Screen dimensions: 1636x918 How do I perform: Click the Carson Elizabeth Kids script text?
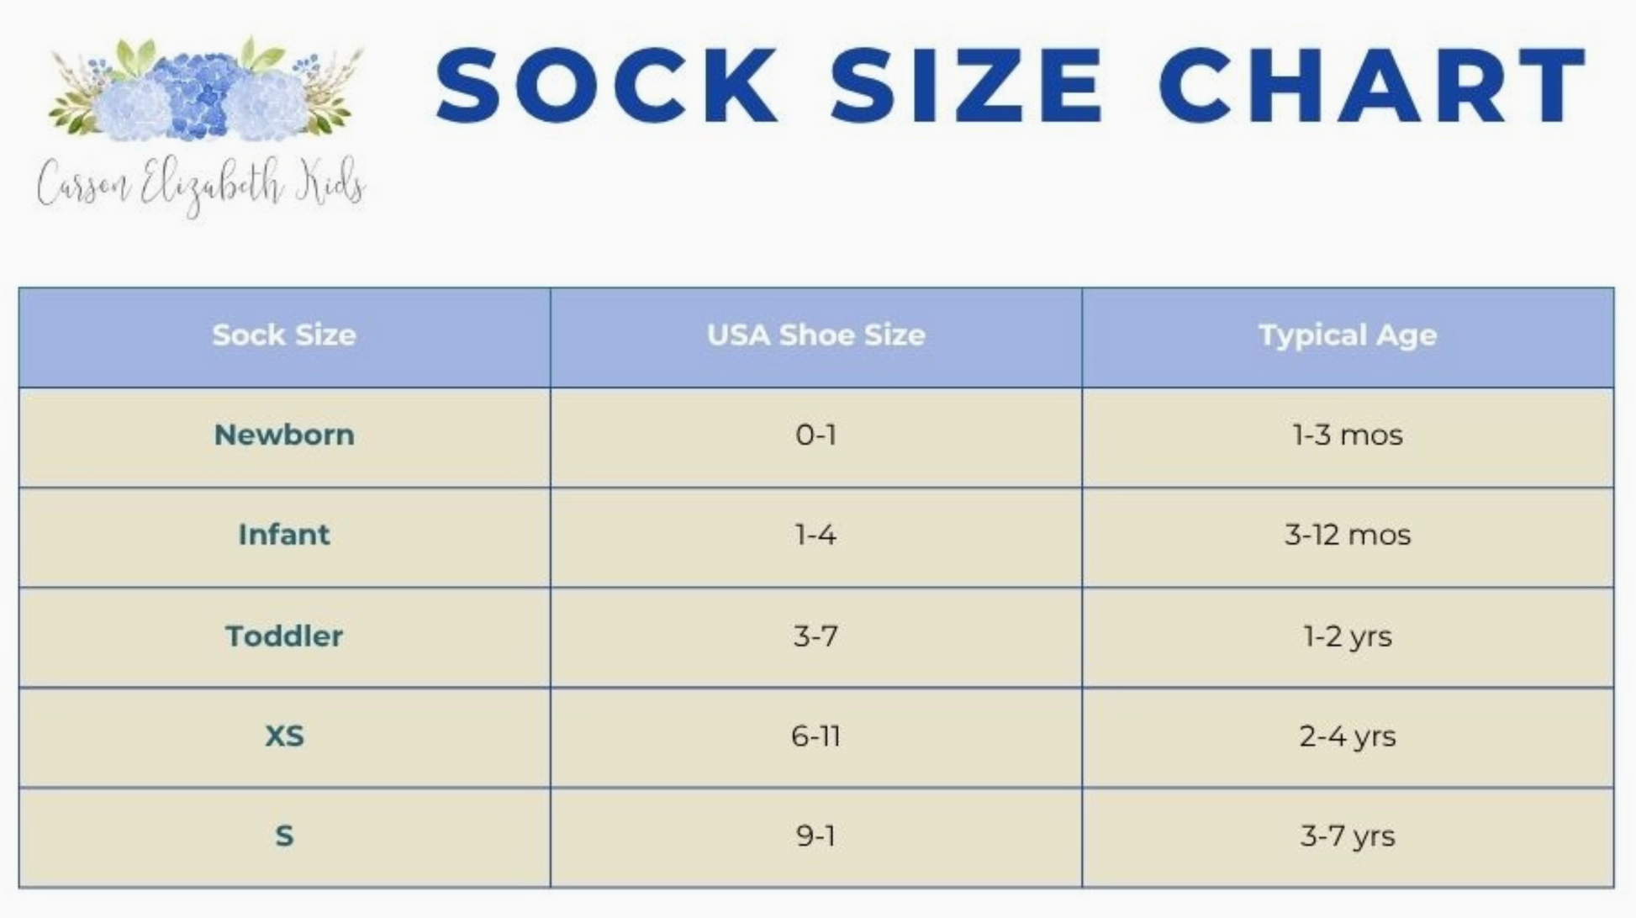point(201,184)
